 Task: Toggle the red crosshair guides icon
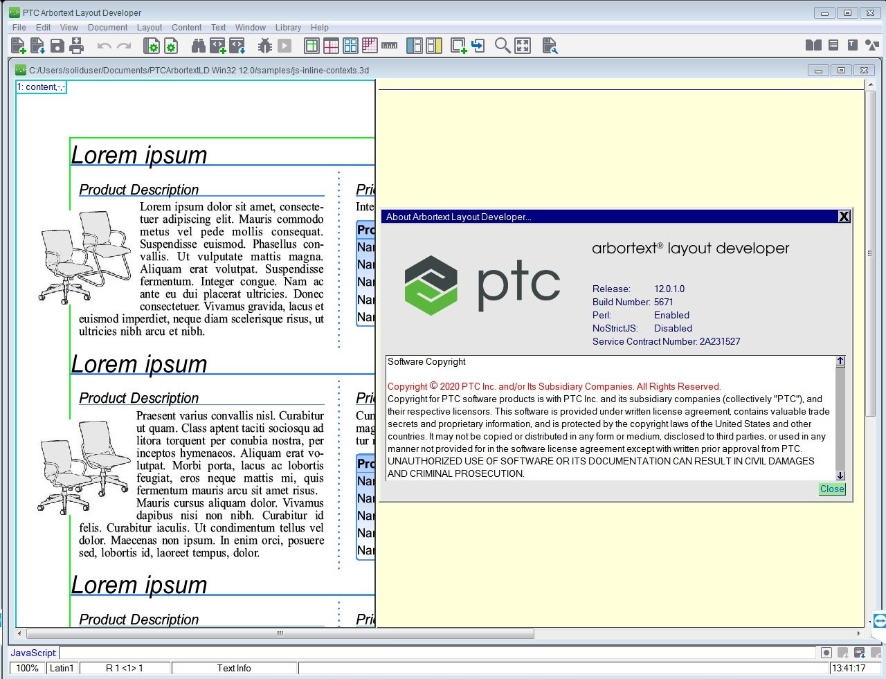pyautogui.click(x=332, y=46)
